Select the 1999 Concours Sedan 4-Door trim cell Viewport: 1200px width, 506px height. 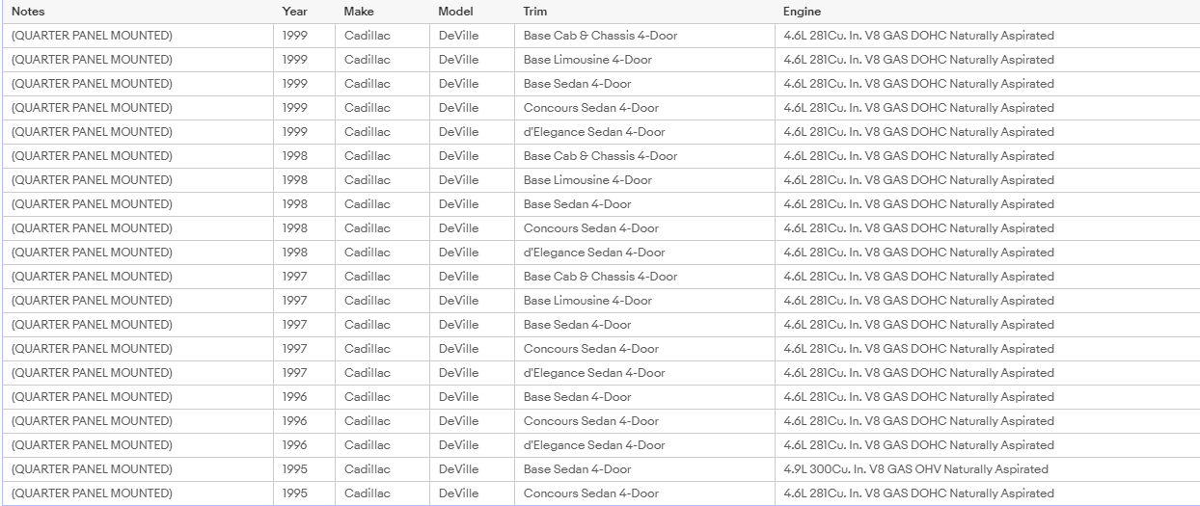coord(645,108)
